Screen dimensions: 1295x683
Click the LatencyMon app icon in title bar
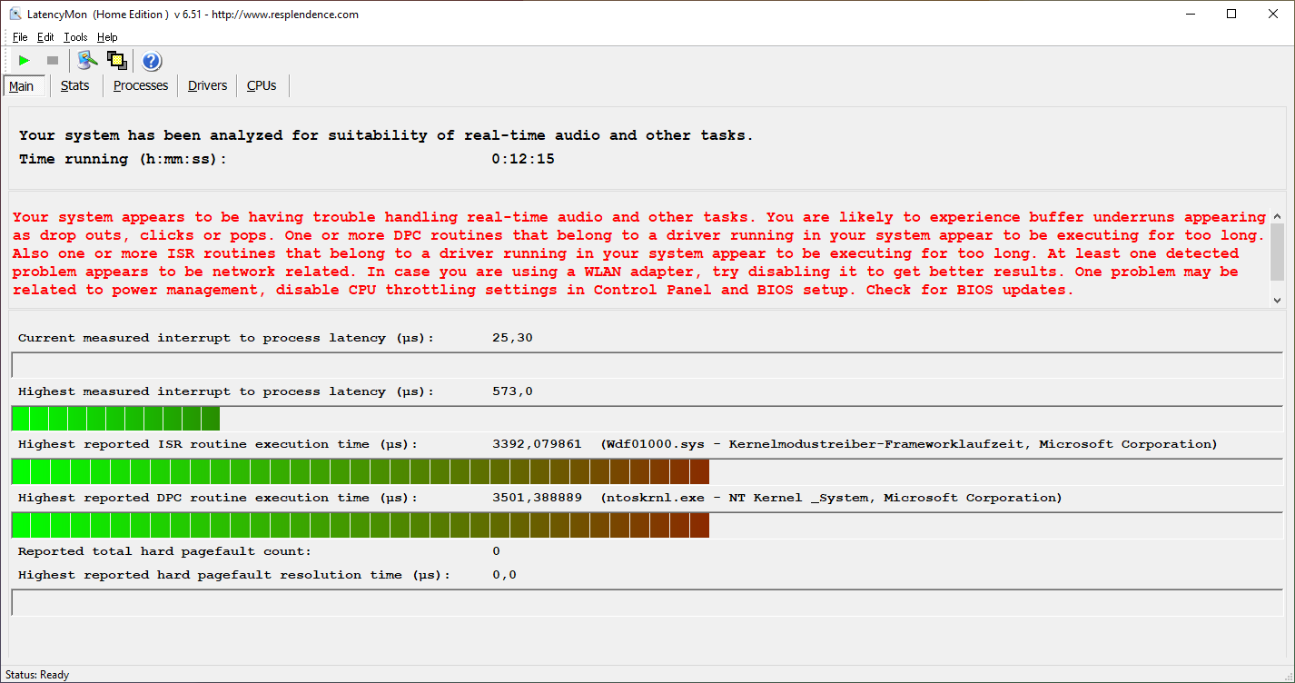tap(15, 14)
